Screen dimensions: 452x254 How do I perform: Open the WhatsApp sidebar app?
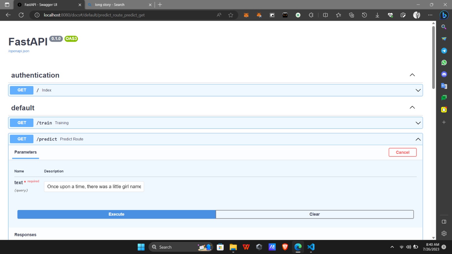[444, 62]
